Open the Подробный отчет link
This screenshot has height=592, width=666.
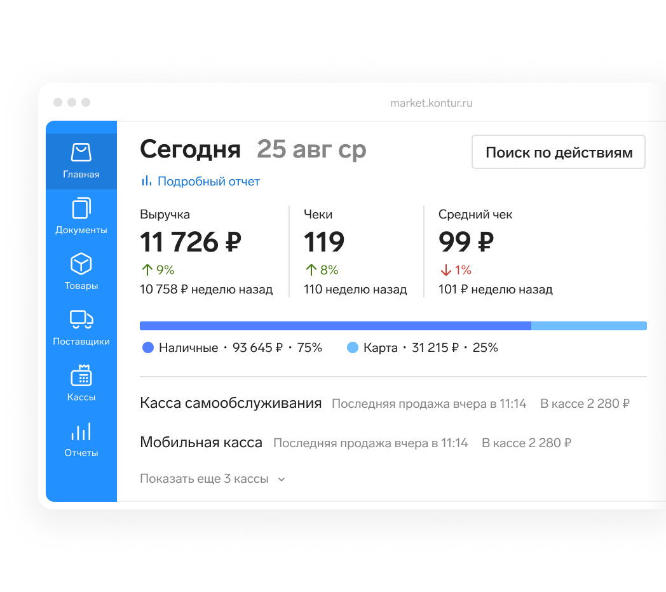208,182
